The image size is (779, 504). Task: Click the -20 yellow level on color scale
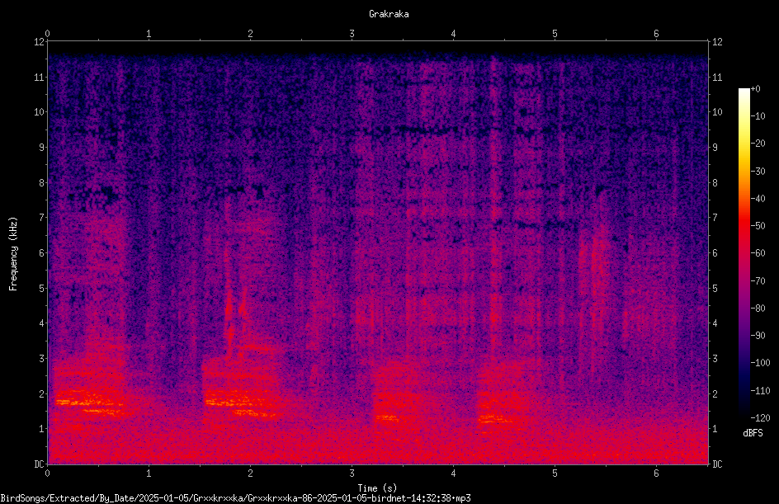pyautogui.click(x=744, y=144)
